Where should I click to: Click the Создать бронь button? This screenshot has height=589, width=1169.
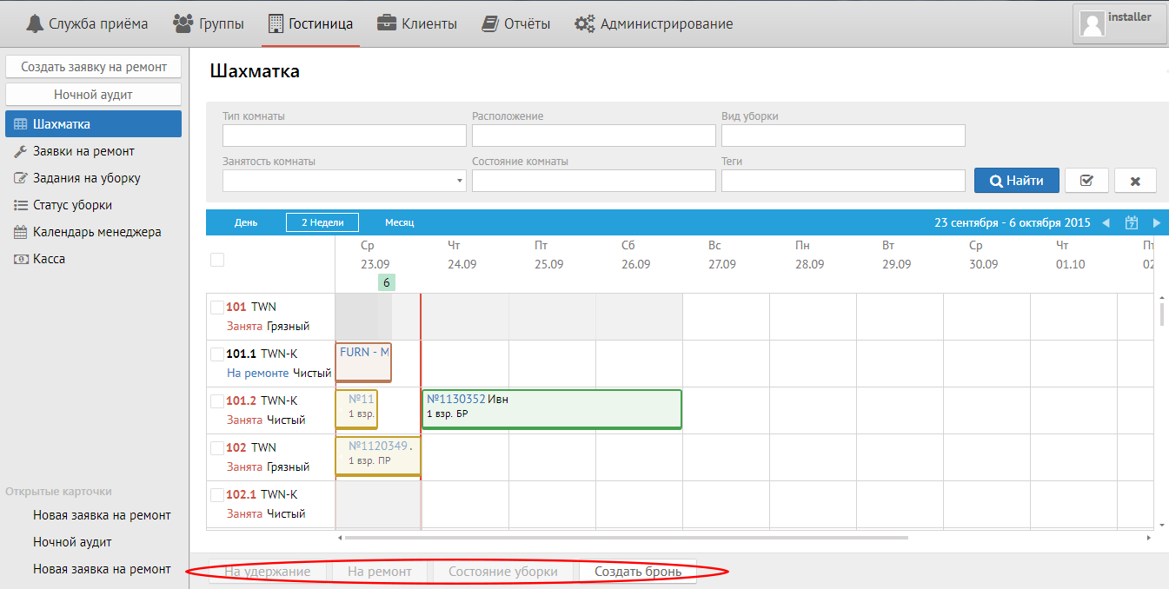pyautogui.click(x=637, y=572)
